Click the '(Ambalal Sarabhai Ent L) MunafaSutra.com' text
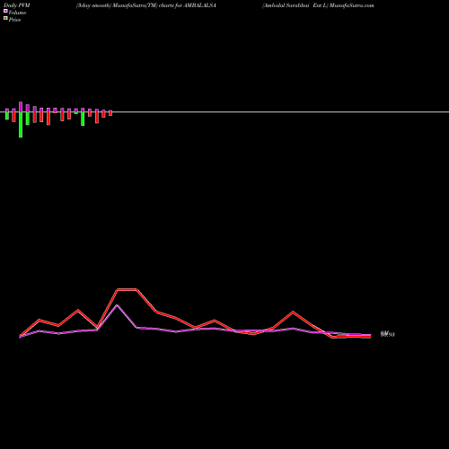 click(x=318, y=5)
